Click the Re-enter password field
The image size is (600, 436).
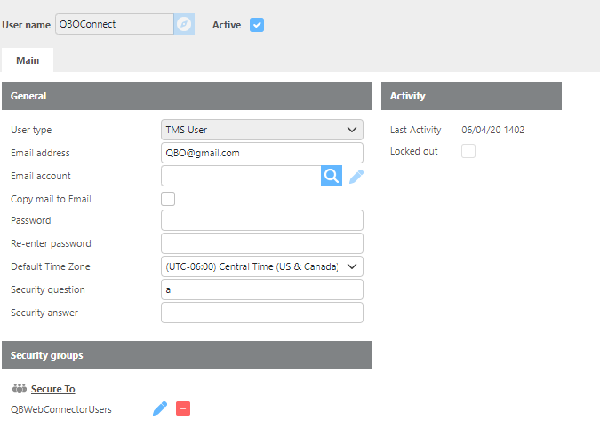pyautogui.click(x=261, y=243)
